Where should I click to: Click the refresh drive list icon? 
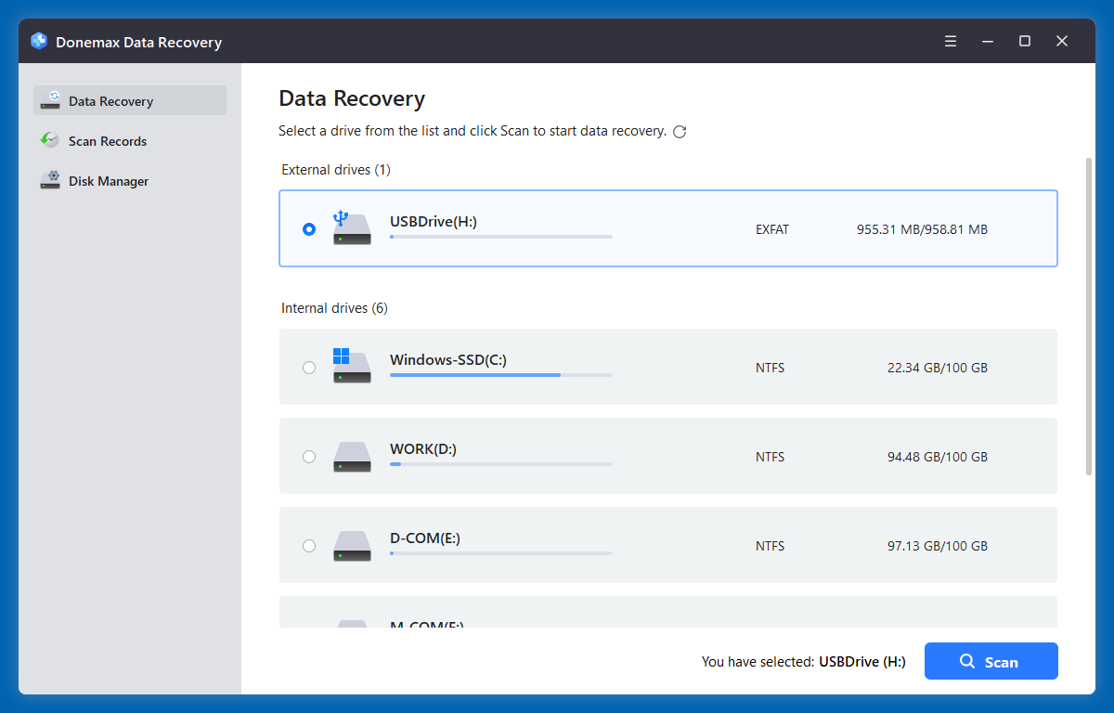tap(680, 131)
